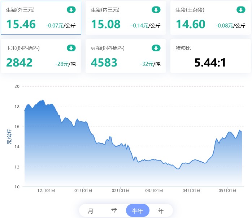Click the 15.46 price value
This screenshot has width=252, height=218.
[x=21, y=24]
